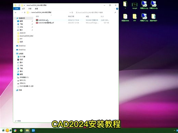Screen dimensions: 178x133
Task: Select the first rdp shortcut in top row
Action: click(144, 5)
